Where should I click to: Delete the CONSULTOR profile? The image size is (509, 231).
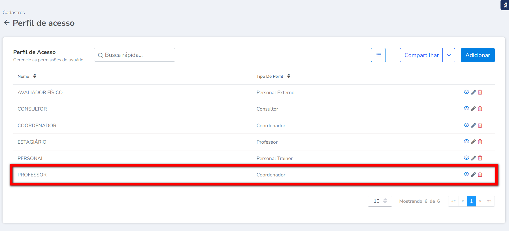click(480, 109)
